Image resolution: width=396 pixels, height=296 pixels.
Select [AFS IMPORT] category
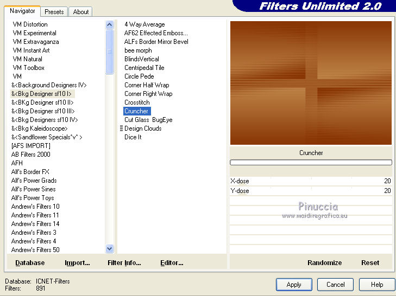31,146
